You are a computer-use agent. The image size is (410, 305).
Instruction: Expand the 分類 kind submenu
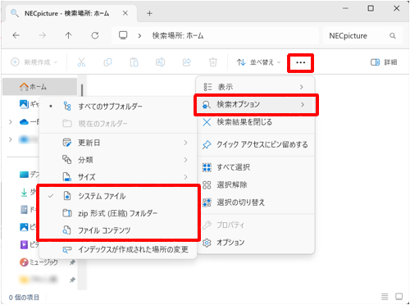click(118, 160)
